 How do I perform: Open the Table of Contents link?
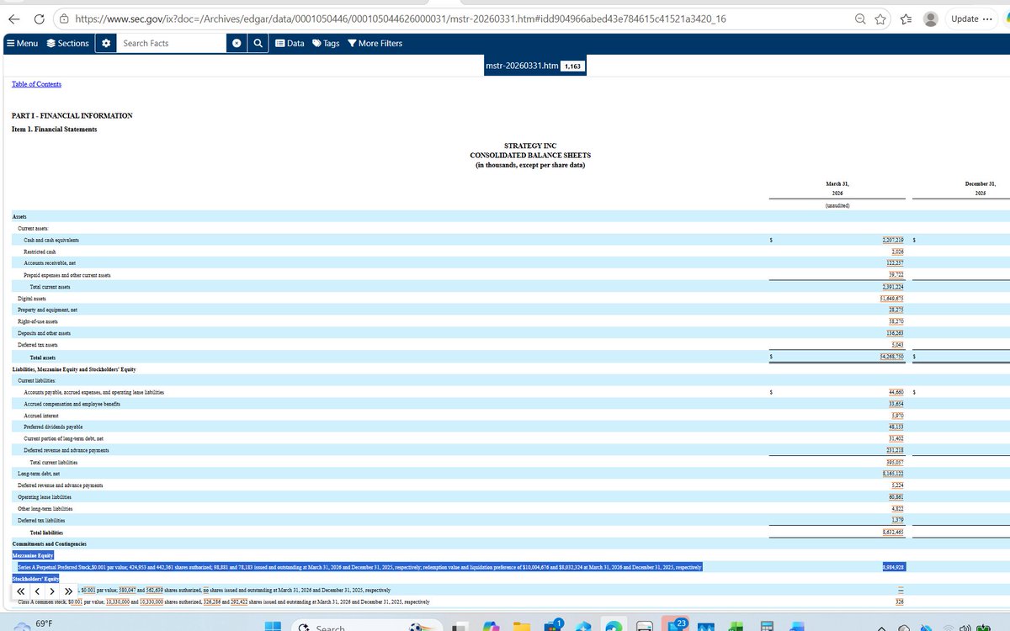click(x=36, y=84)
